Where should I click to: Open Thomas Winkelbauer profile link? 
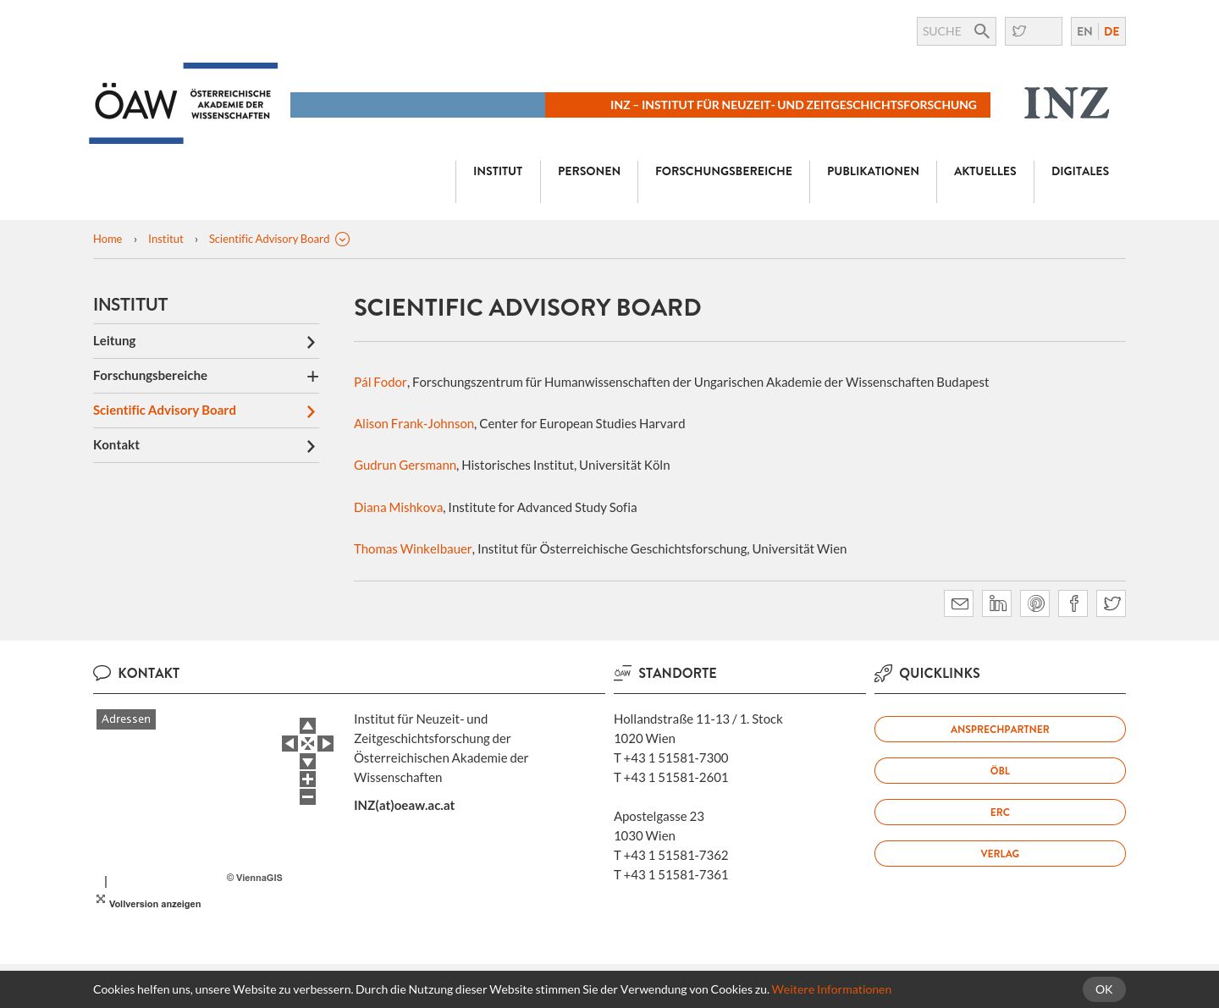tap(412, 549)
